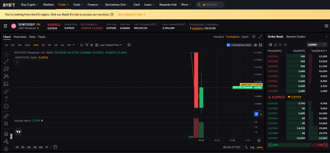330x153 pixels.
Task: Open the Rewards Hub link
Action: tap(168, 5)
